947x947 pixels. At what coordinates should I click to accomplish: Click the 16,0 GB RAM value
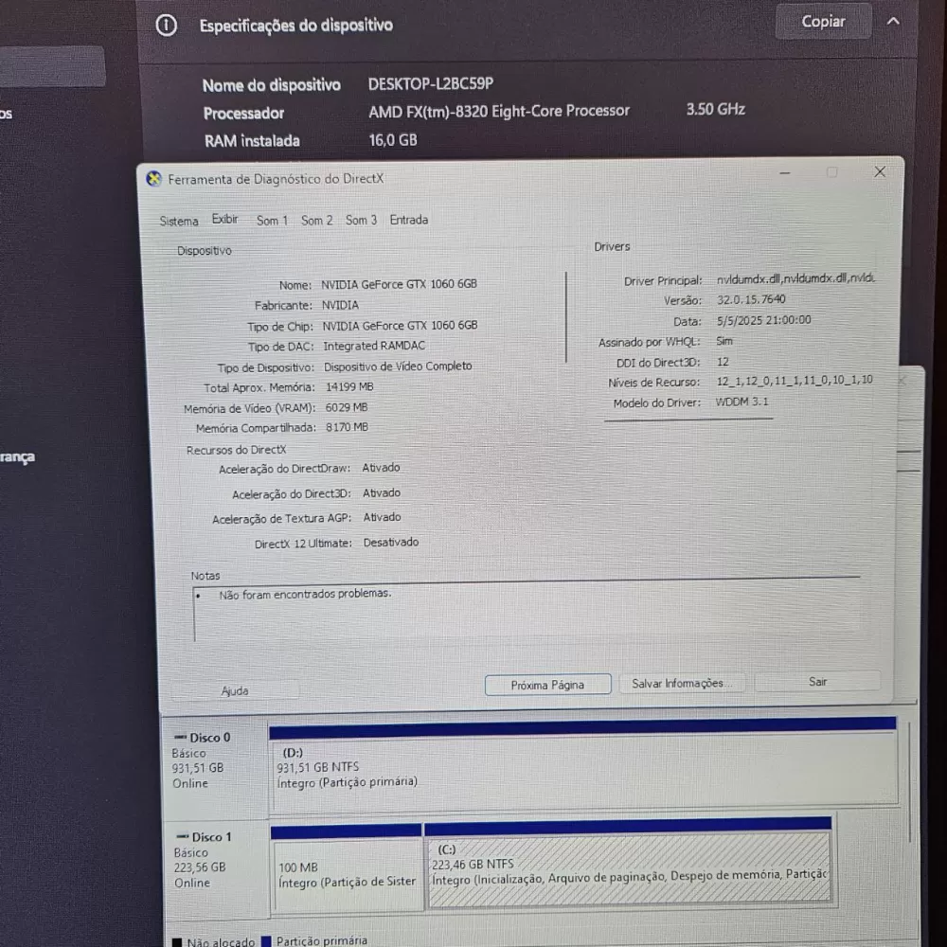393,140
